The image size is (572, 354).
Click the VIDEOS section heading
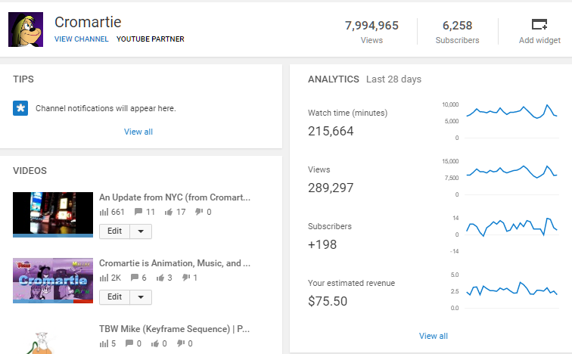pyautogui.click(x=30, y=171)
